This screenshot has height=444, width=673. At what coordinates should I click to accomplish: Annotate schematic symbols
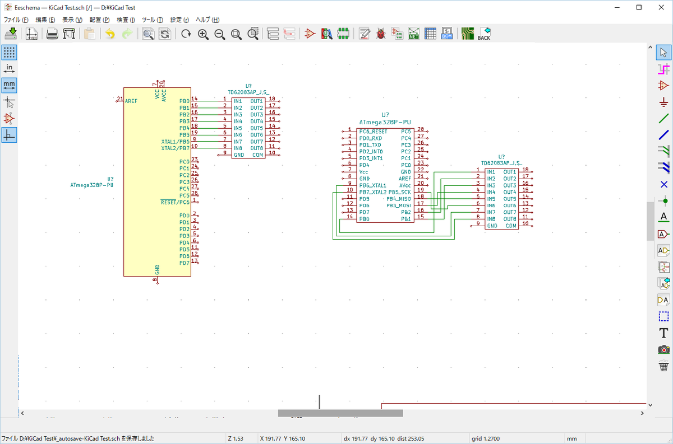365,34
